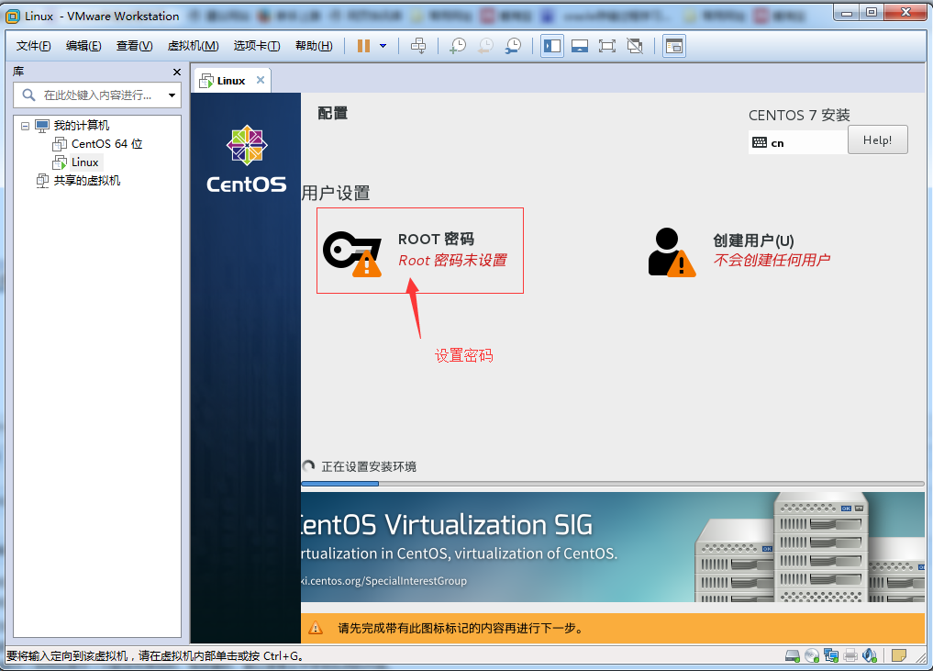The image size is (933, 671).
Task: Restore down the VMware Workstation window
Action: point(872,13)
